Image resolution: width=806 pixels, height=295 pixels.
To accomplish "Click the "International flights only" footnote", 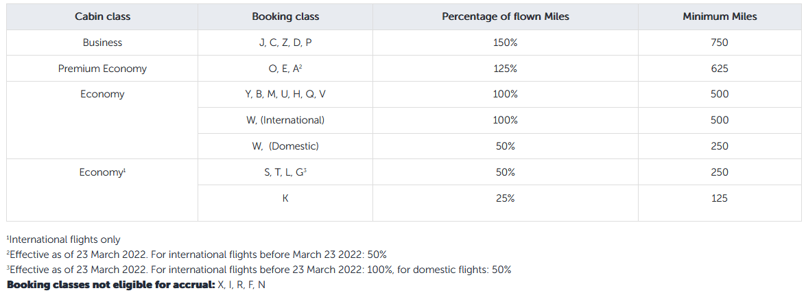I will 64,240.
